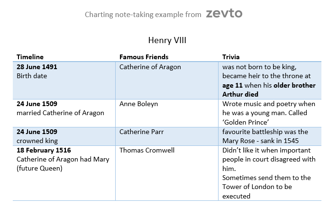Click the Mary Rose battleship trivia cell
This screenshot has height=207, width=329.
click(x=270, y=136)
